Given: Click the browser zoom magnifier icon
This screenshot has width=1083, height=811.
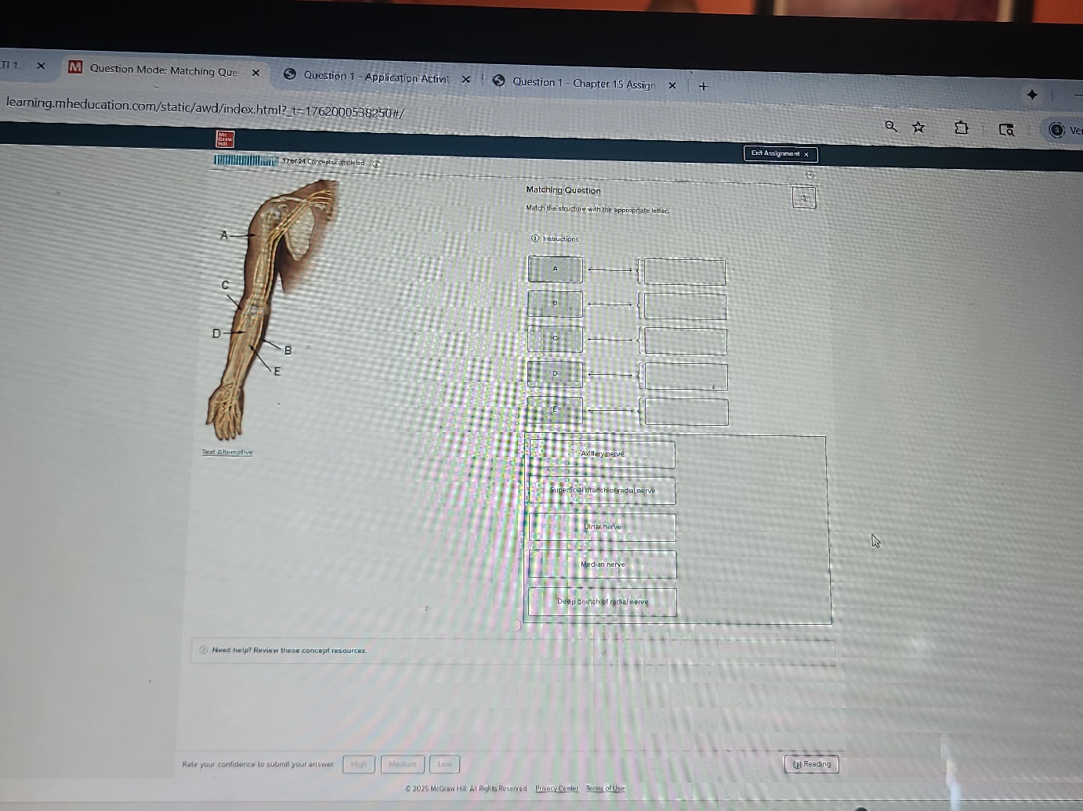Looking at the screenshot, I should click(891, 126).
